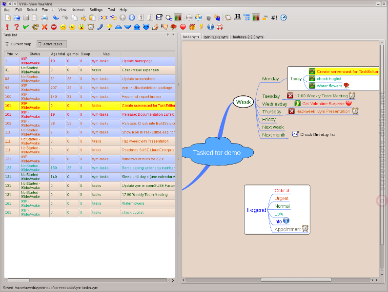Add the smiley face flag
Screen dimensions: 388x292
tap(63, 27)
